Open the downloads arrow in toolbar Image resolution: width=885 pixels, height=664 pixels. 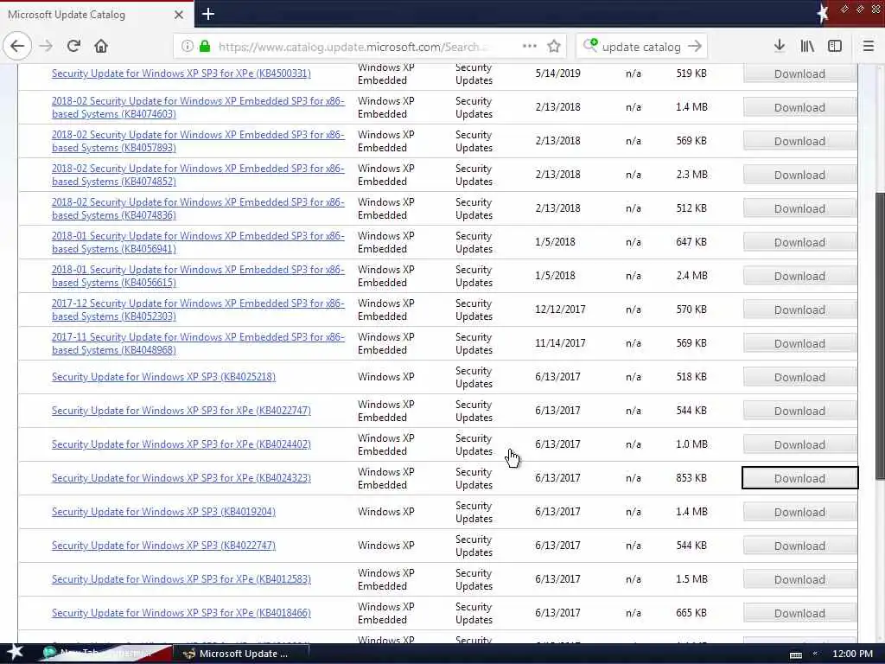tap(780, 47)
